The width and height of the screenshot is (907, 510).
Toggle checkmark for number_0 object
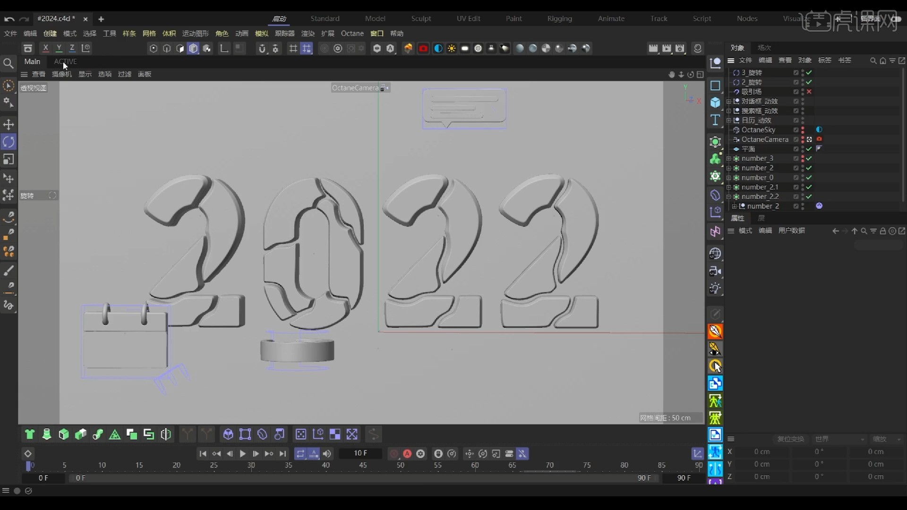(809, 178)
